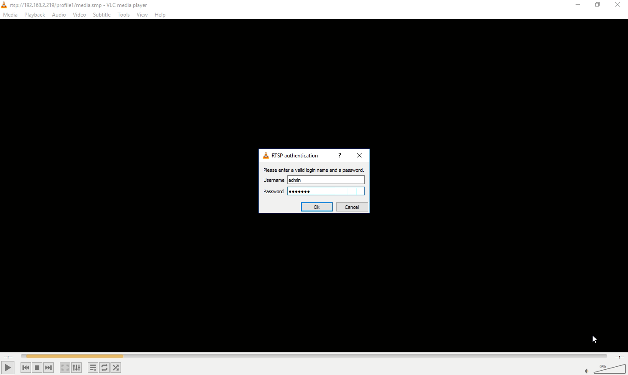The width and height of the screenshot is (628, 375).
Task: Click the Password input field
Action: 326,191
